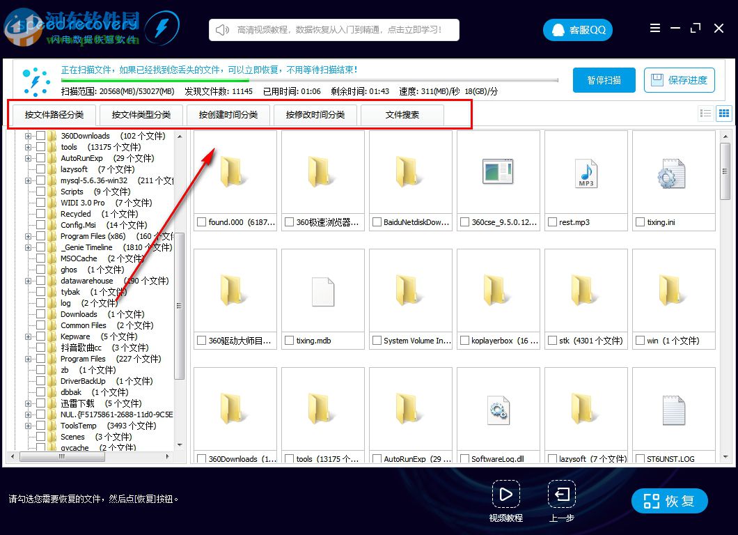The width and height of the screenshot is (738, 535).
Task: Open the hamburger menu icon
Action: [x=654, y=29]
